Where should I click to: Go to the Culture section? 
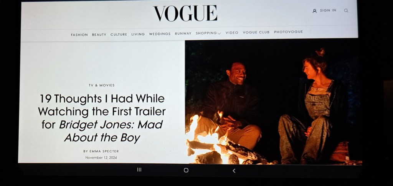tap(119, 34)
